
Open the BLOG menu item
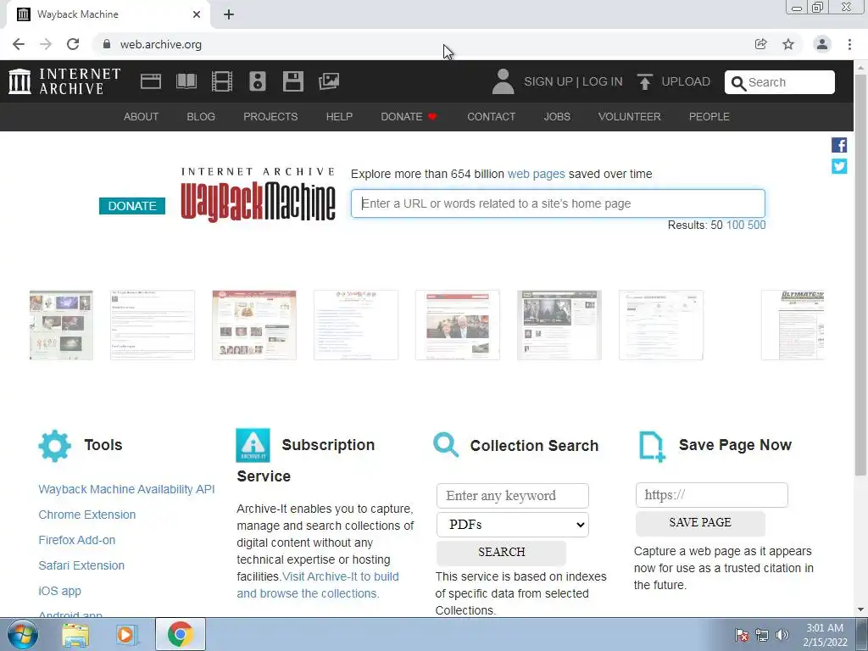(201, 117)
